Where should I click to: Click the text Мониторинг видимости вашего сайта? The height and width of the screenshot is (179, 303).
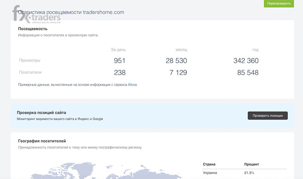coord(60,119)
